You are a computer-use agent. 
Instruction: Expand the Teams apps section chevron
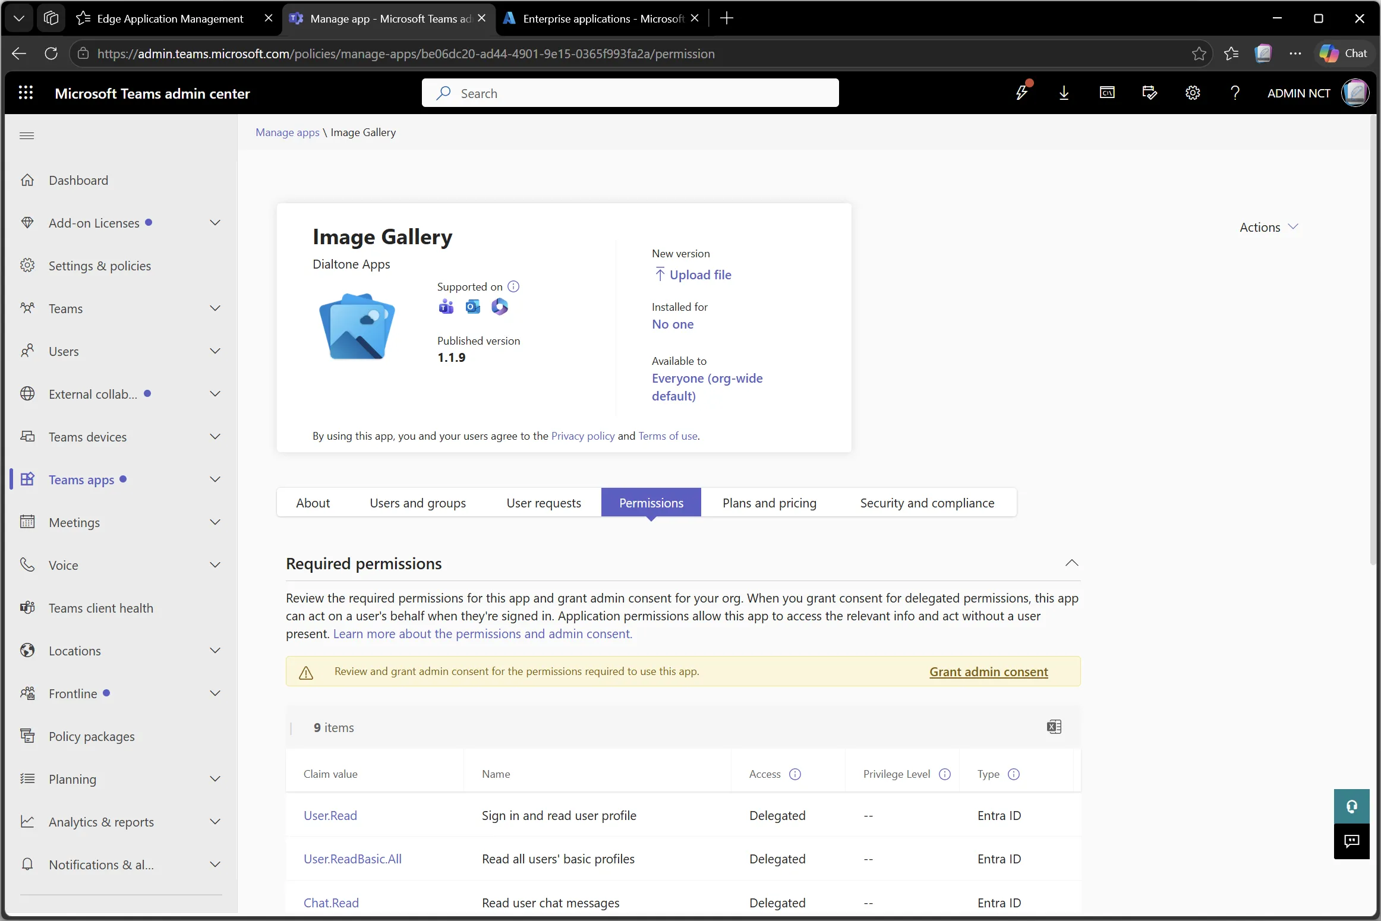pos(215,480)
